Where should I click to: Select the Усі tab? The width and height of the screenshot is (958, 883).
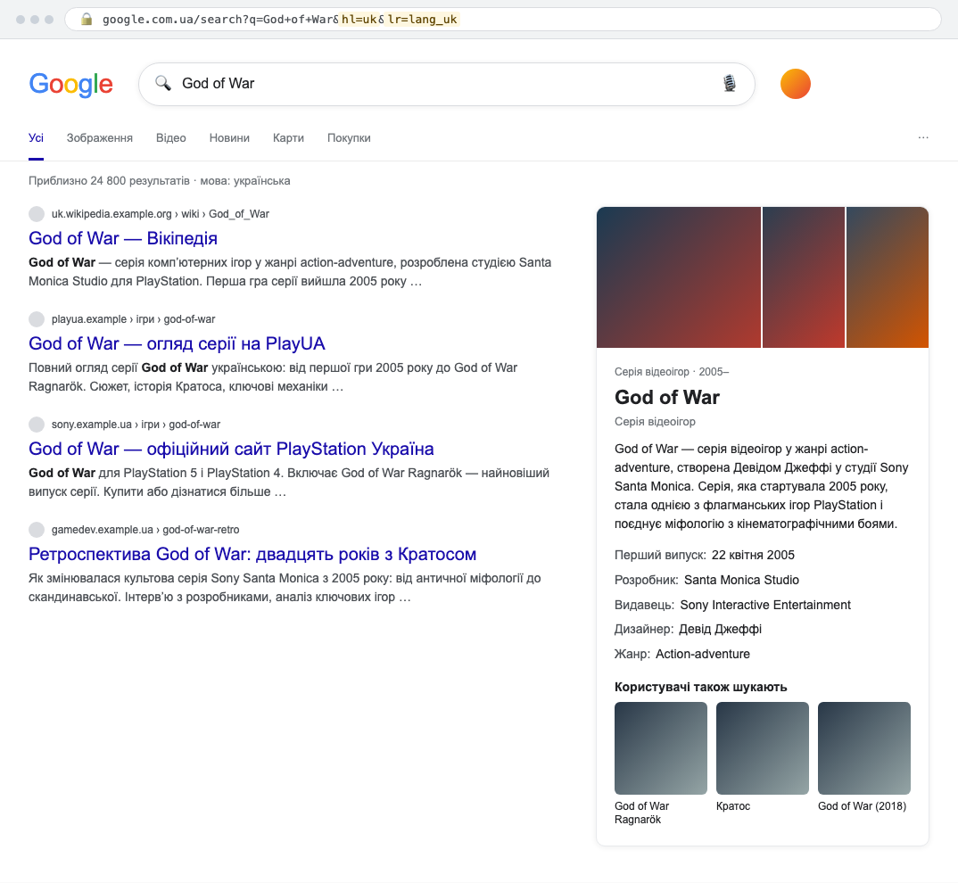[36, 138]
